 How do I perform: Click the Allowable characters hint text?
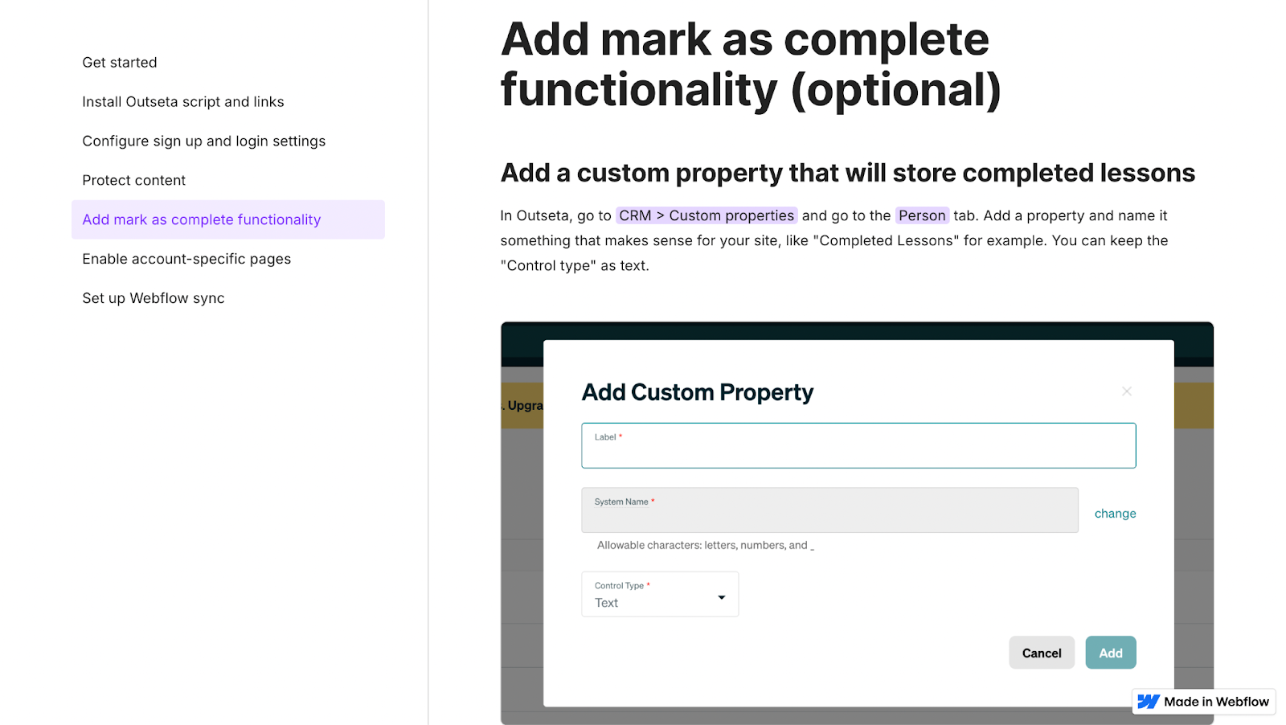tap(706, 545)
